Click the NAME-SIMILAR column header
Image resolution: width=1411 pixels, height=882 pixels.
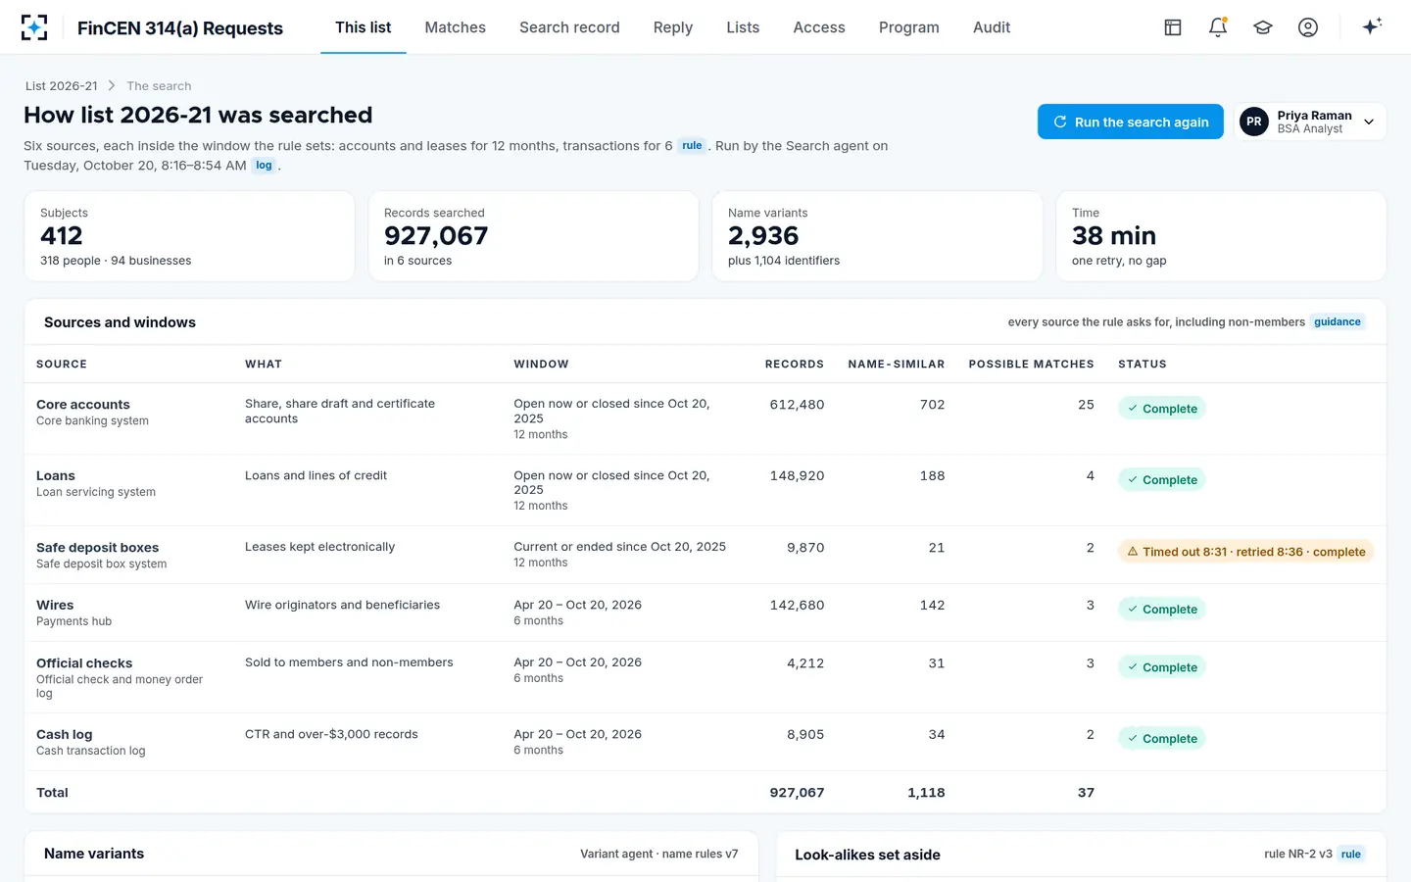click(x=897, y=365)
